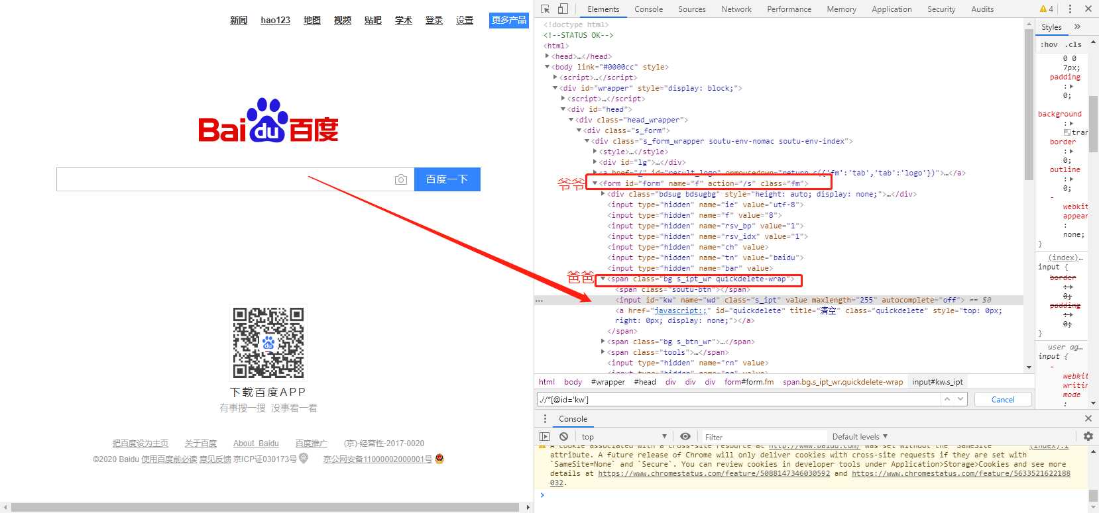
Task: Switch to the Console tab
Action: pos(648,9)
